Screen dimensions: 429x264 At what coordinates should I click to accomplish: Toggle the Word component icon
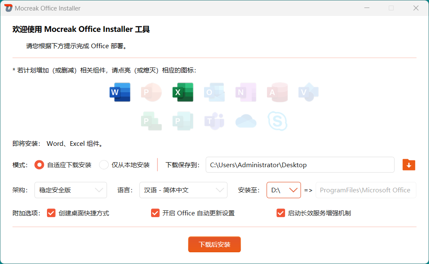[120, 92]
